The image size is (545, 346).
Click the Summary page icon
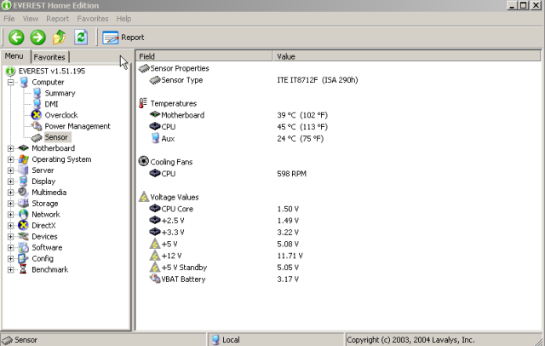[37, 93]
